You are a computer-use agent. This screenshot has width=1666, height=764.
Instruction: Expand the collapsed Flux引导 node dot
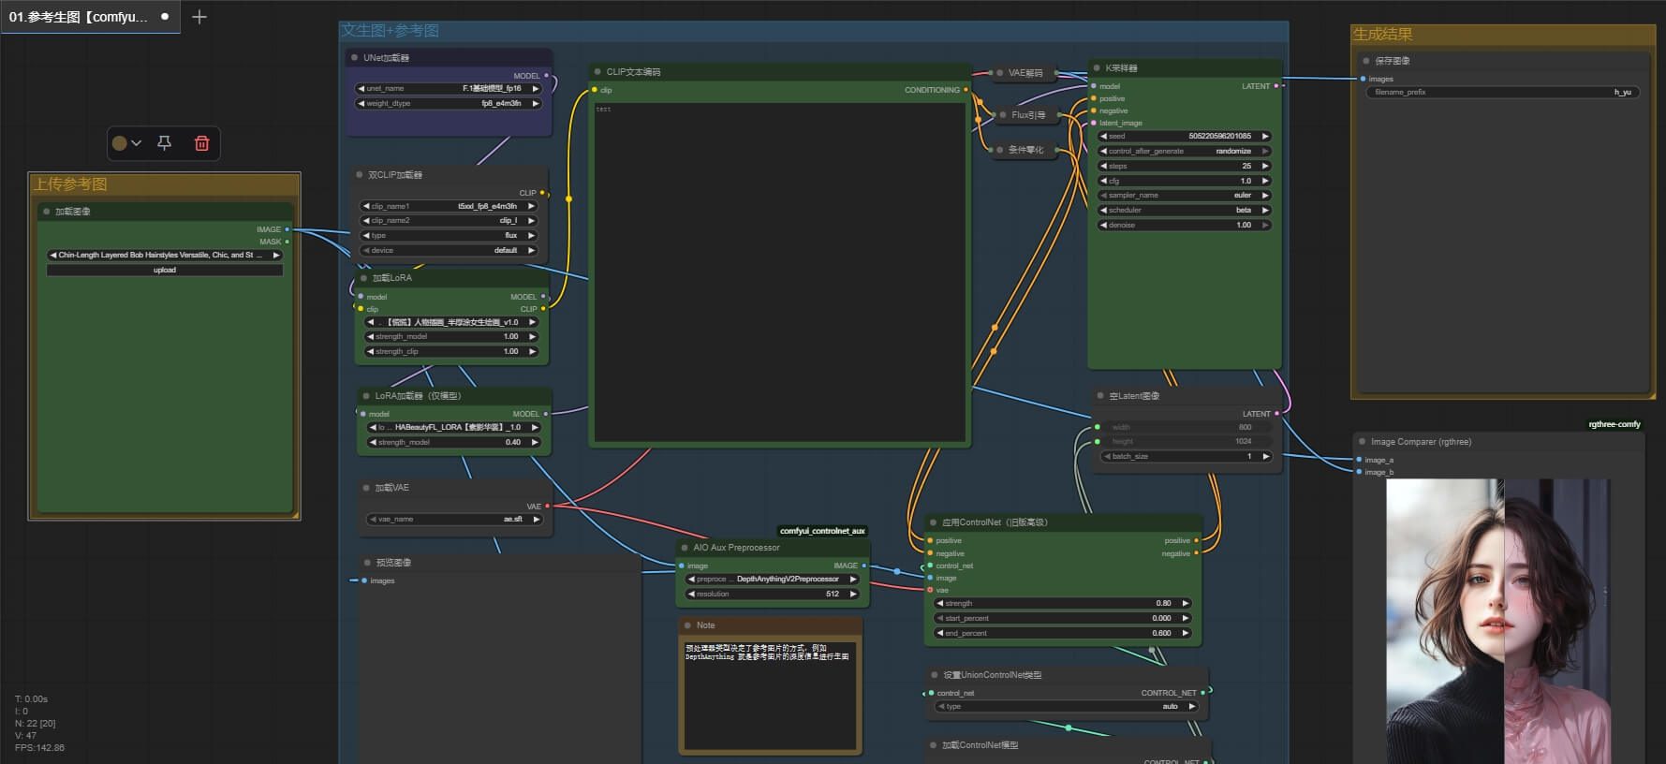(x=1003, y=115)
